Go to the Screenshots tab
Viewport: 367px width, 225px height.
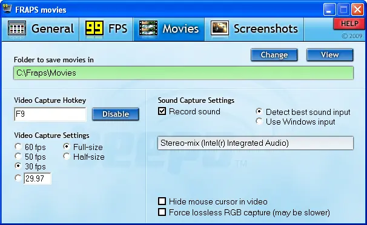pyautogui.click(x=254, y=29)
